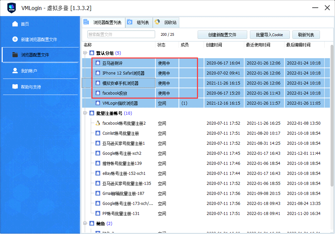The image size is (335, 234).
Task: Click the Linux penguin icon of facebook帐号批量注册2
Action: click(x=98, y=123)
